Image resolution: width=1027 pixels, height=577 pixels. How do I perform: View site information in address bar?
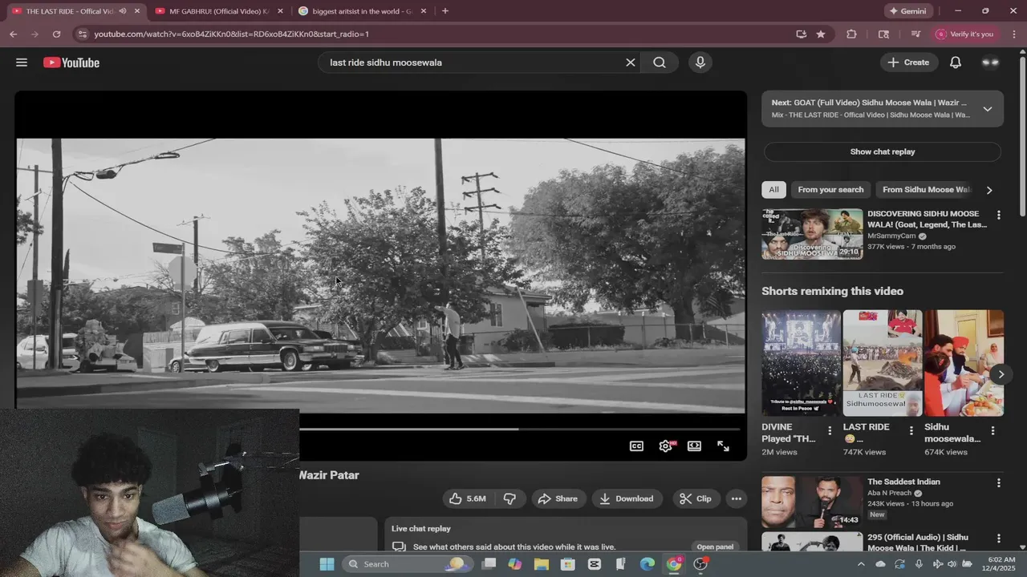tap(82, 34)
